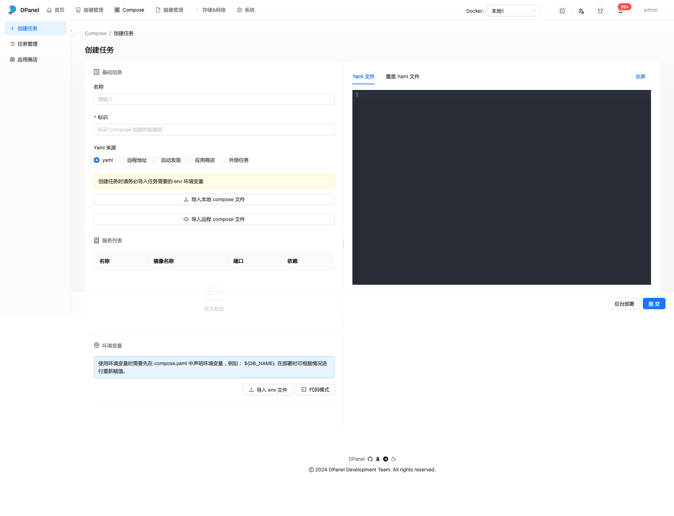
Task: Select the 远程地址 radio option
Action: pyautogui.click(x=121, y=160)
